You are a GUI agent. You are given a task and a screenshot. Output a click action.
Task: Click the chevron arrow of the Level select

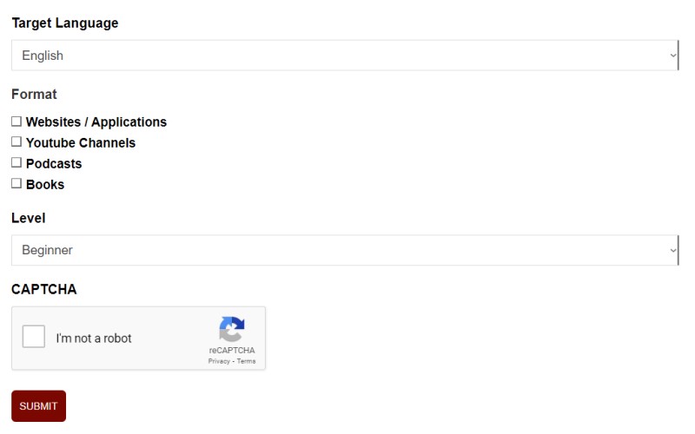(672, 250)
